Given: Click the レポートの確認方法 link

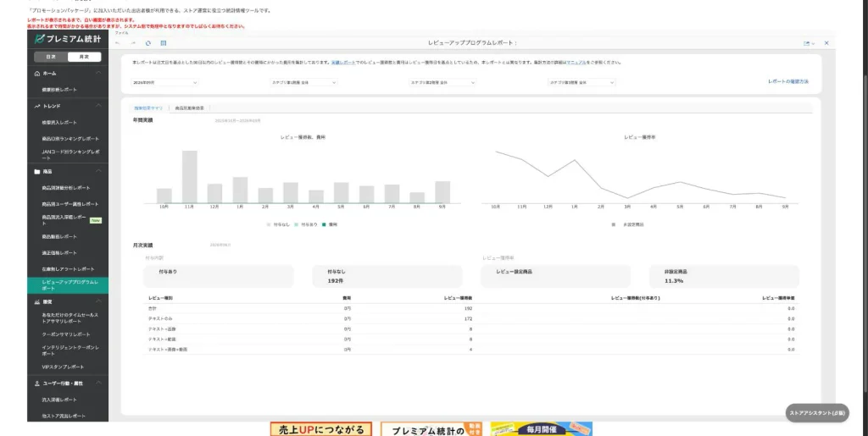Looking at the screenshot, I should point(788,81).
